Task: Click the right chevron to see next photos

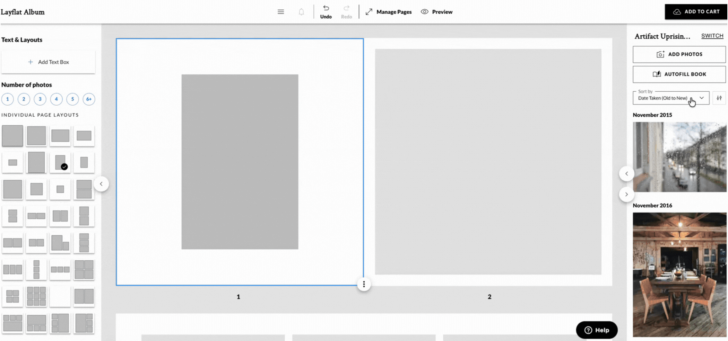Action: [x=626, y=194]
